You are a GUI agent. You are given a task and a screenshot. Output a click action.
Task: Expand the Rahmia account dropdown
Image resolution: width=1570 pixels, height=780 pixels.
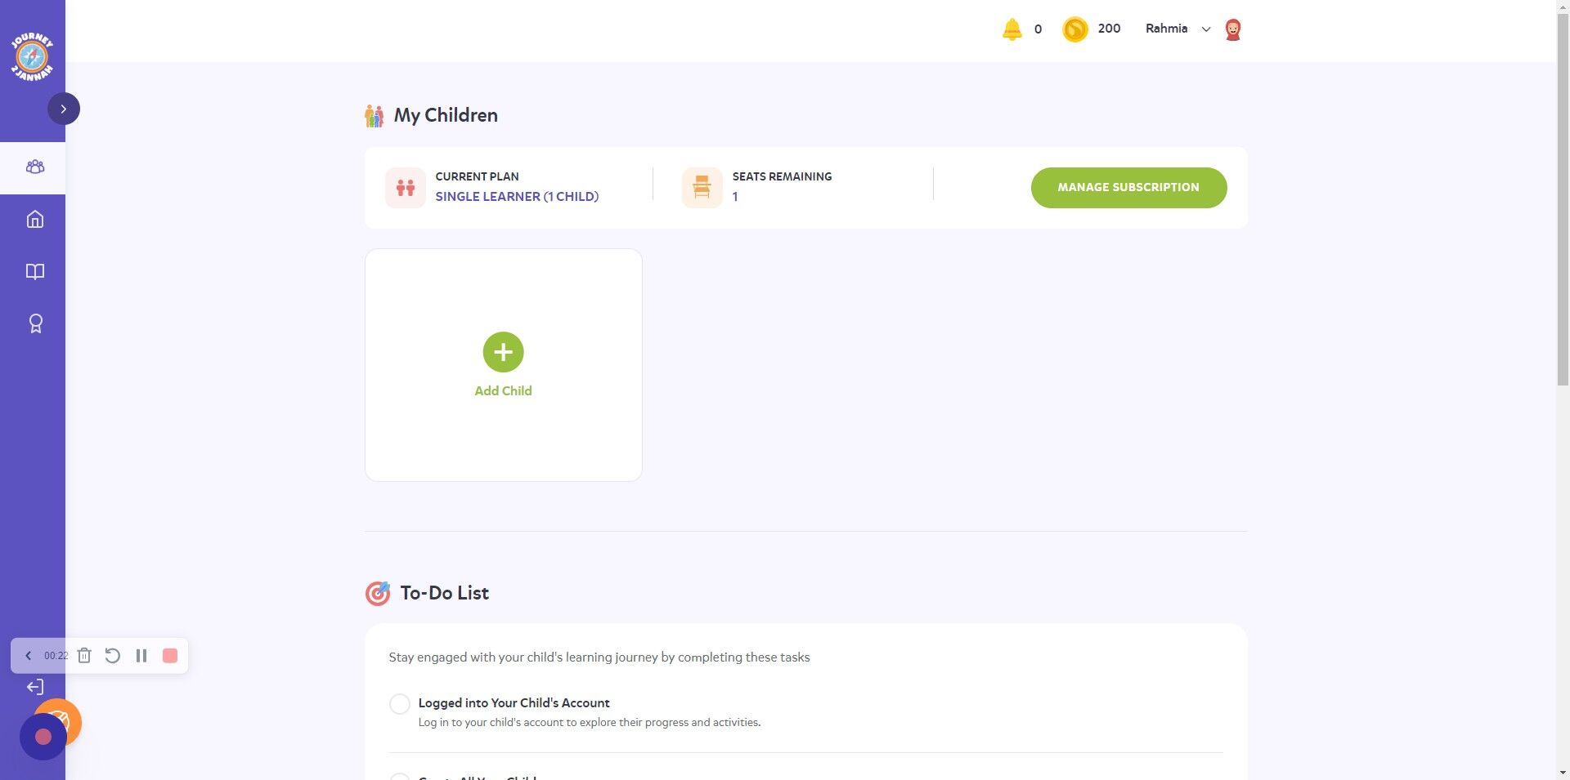[x=1206, y=29]
